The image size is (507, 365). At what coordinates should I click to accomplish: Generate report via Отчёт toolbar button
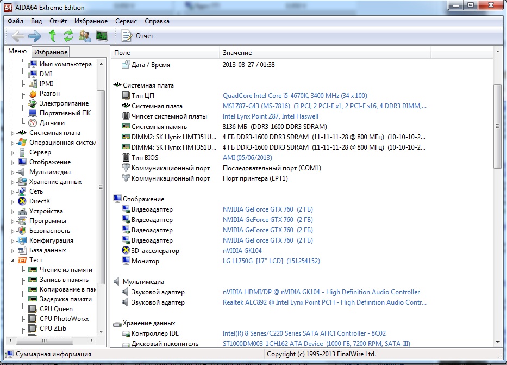pyautogui.click(x=137, y=36)
